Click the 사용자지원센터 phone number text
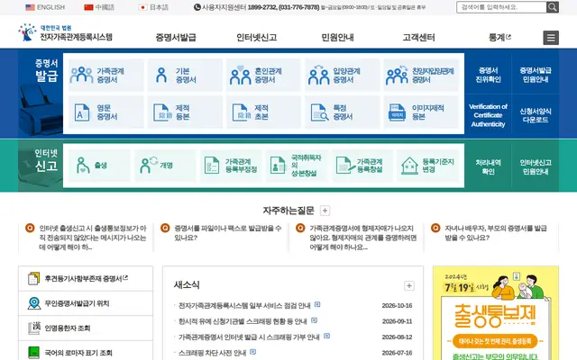This screenshot has height=360, width=577. pos(283,7)
